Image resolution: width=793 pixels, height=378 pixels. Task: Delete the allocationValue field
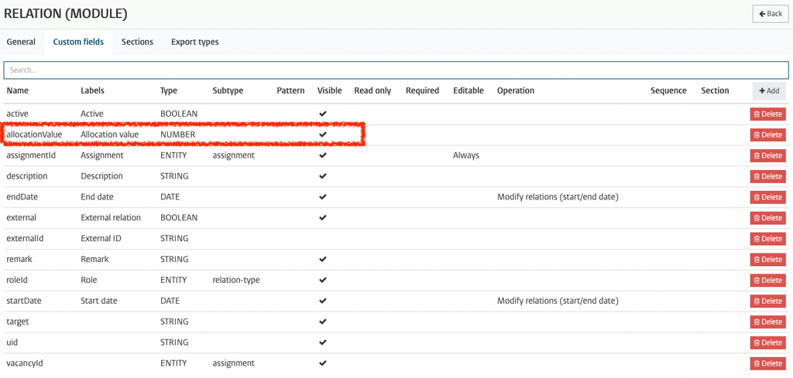pos(767,135)
